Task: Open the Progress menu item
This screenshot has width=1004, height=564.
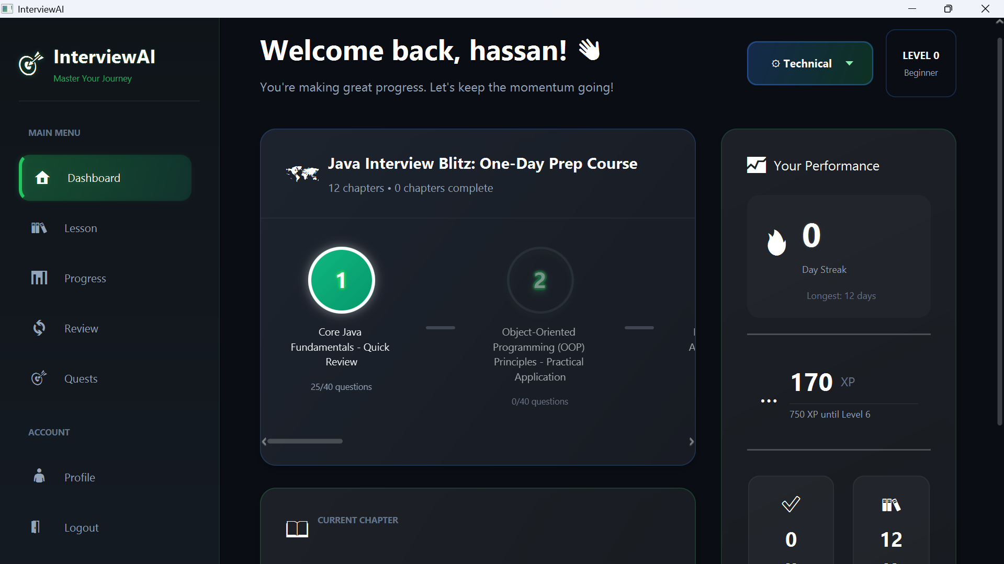Action: tap(105, 278)
